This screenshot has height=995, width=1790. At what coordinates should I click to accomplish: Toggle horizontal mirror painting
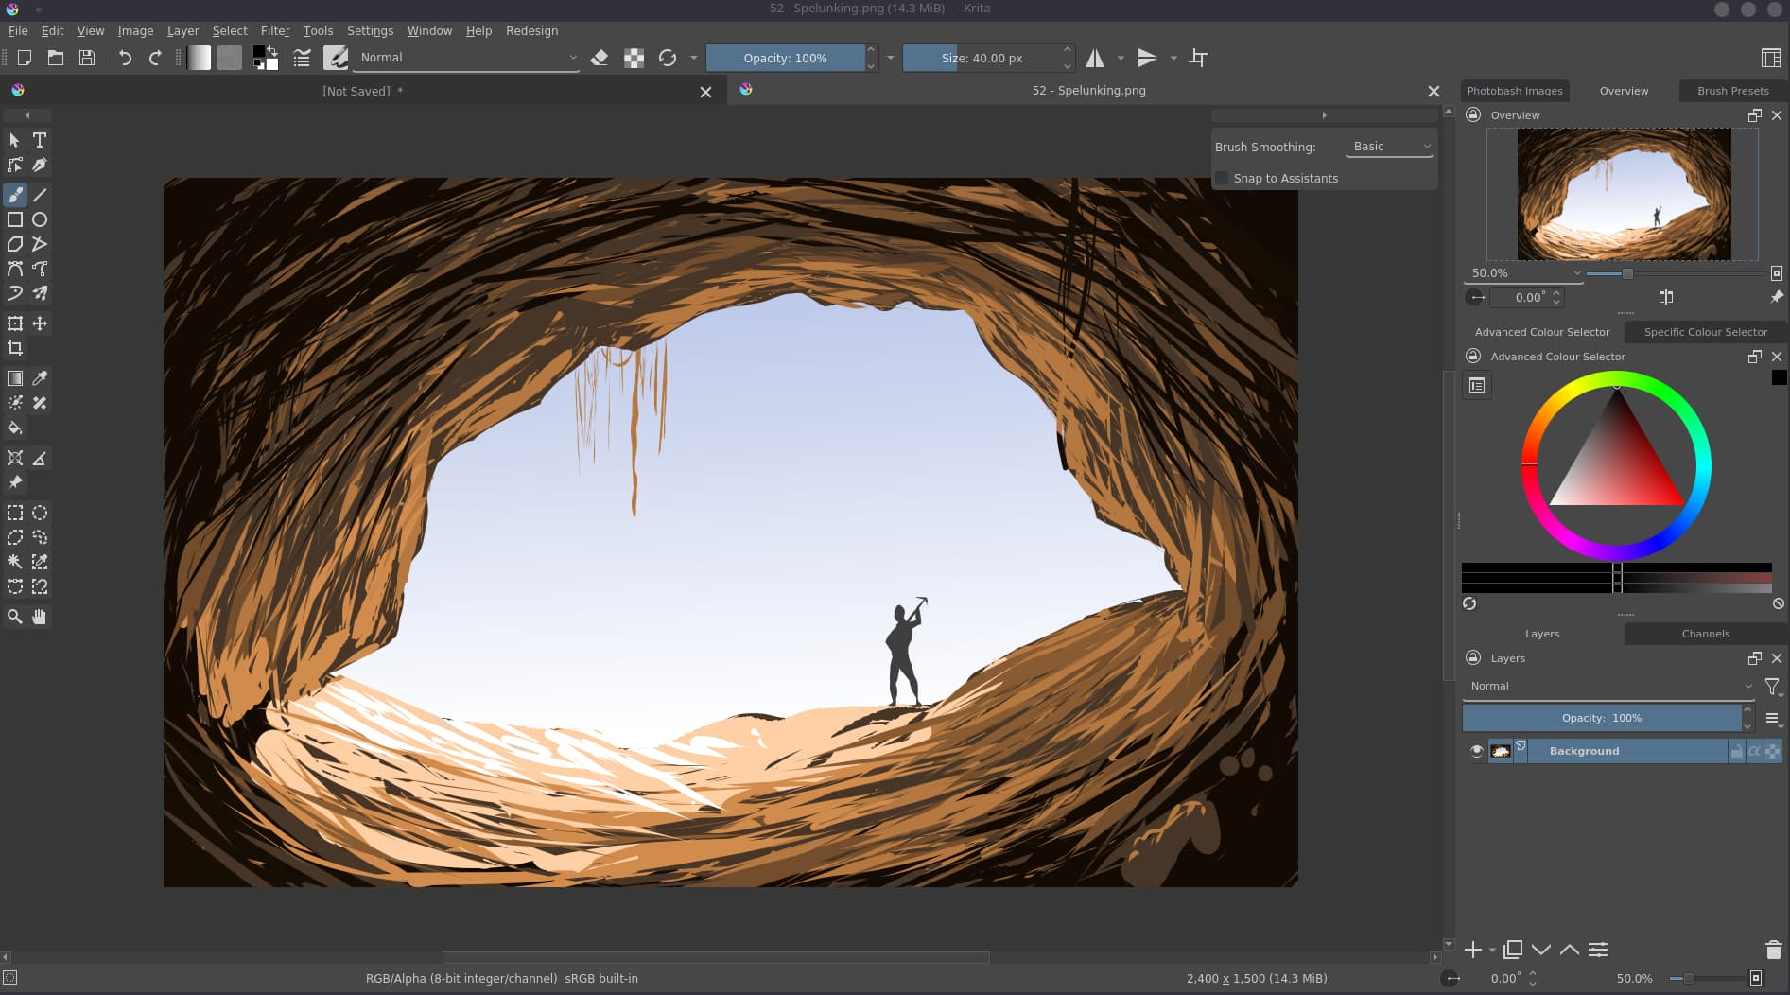1094,58
